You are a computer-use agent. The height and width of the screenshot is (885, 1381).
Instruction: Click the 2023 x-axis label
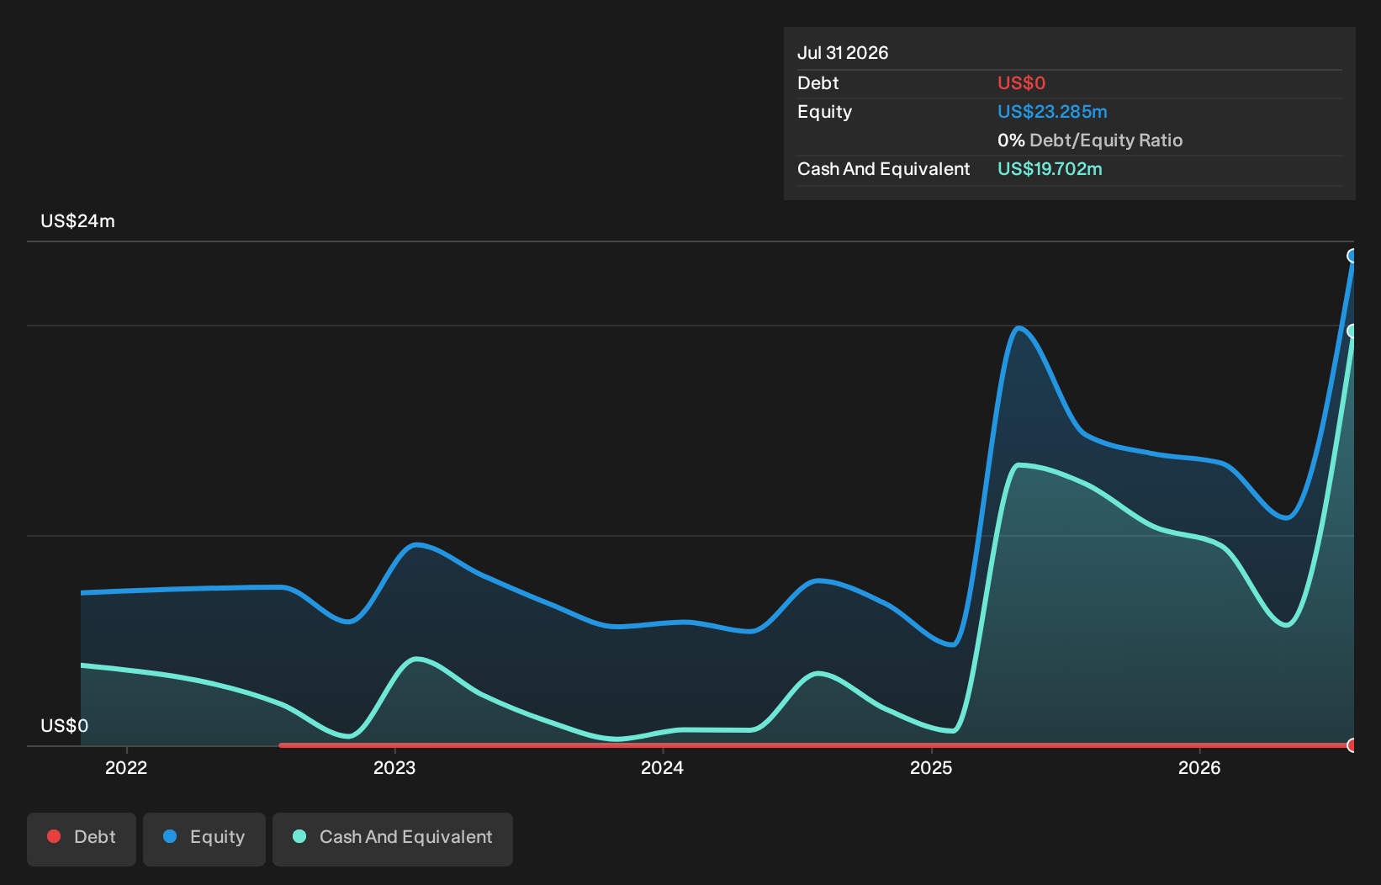click(x=394, y=767)
